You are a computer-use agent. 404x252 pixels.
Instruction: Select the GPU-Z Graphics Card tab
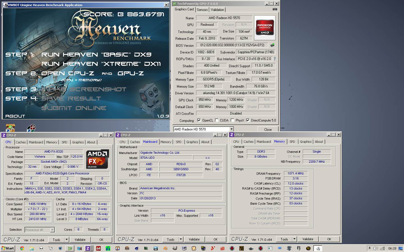tap(184, 9)
